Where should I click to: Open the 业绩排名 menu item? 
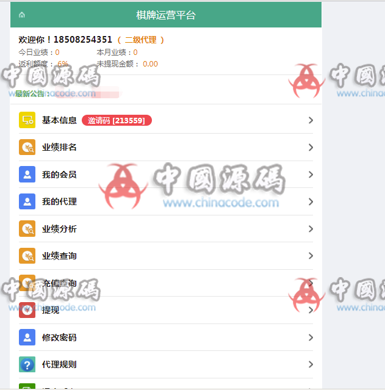click(166, 147)
